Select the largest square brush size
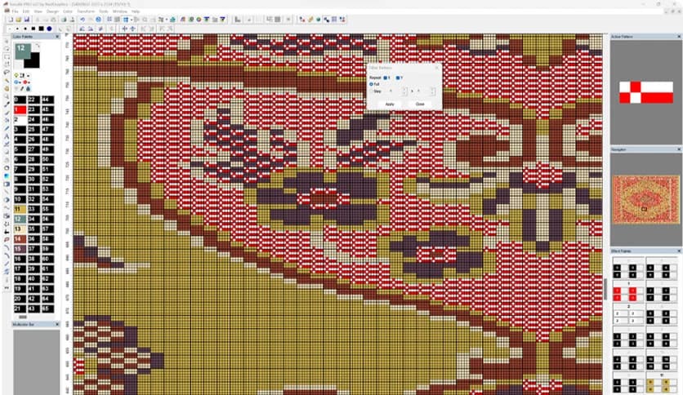The width and height of the screenshot is (683, 395). tap(41, 29)
